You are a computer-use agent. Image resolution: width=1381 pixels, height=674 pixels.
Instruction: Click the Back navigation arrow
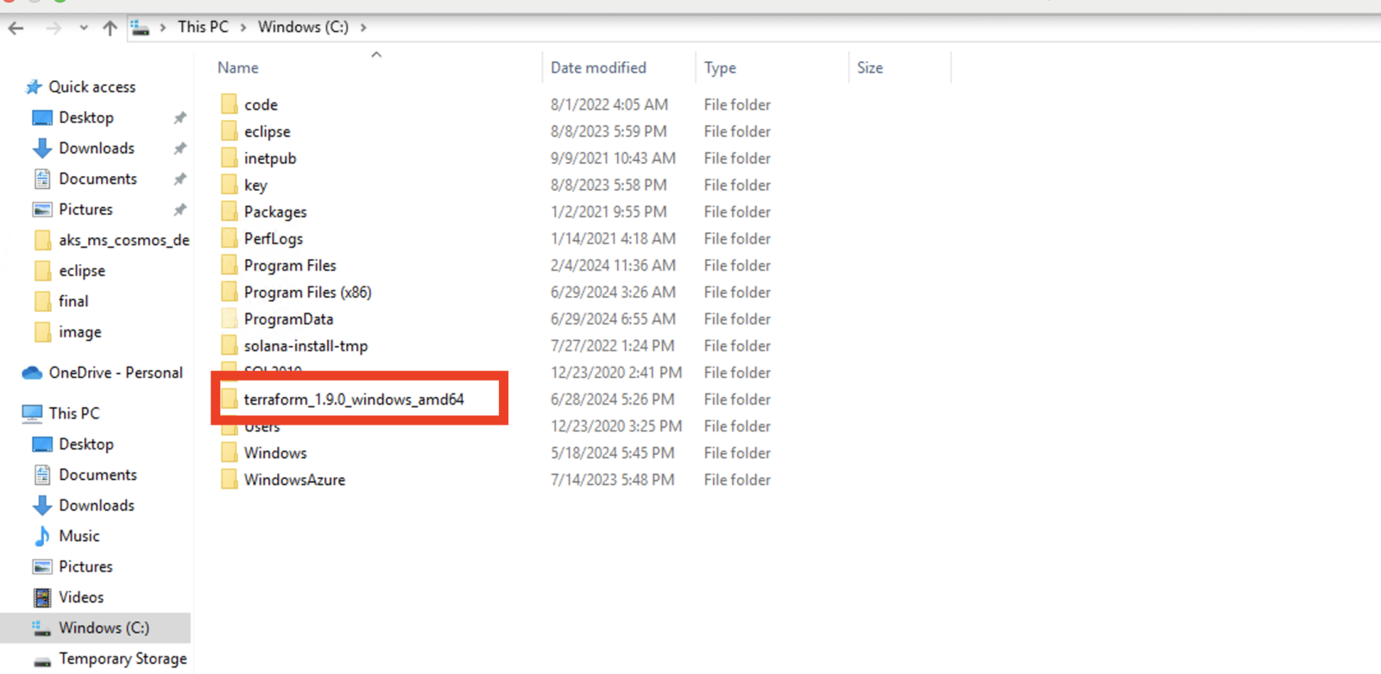pyautogui.click(x=16, y=28)
